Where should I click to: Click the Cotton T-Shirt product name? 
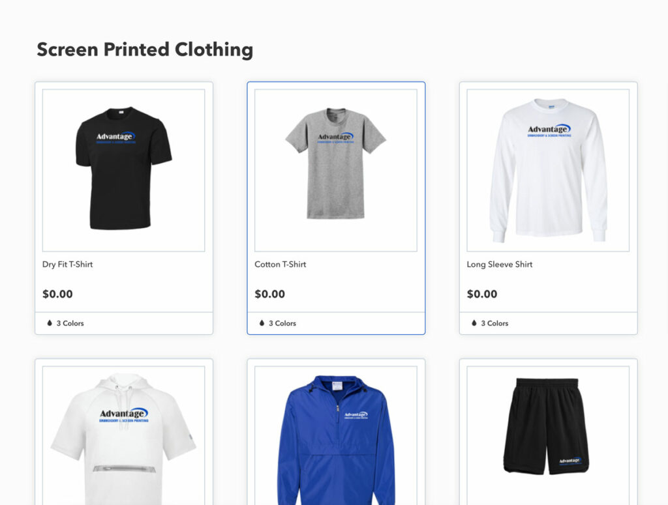pos(281,264)
